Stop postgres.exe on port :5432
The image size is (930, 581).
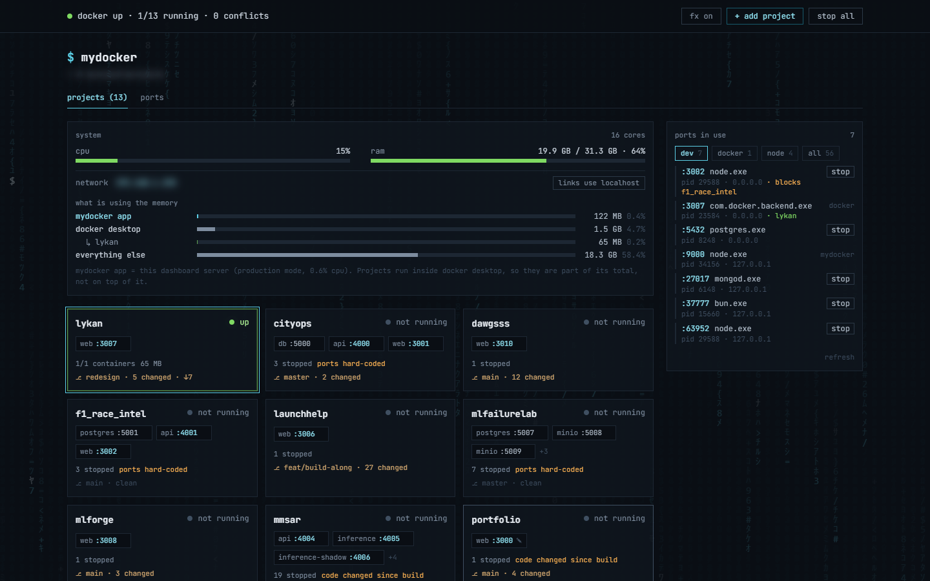point(840,230)
